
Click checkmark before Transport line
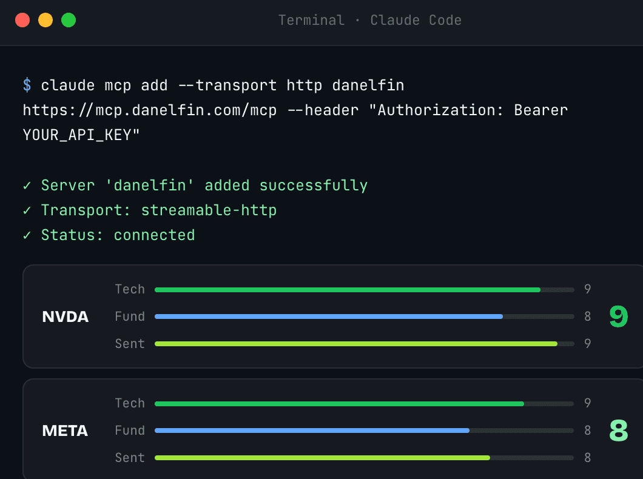point(27,210)
